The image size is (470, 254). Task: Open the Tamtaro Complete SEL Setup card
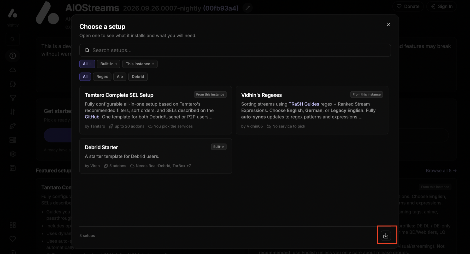click(156, 110)
